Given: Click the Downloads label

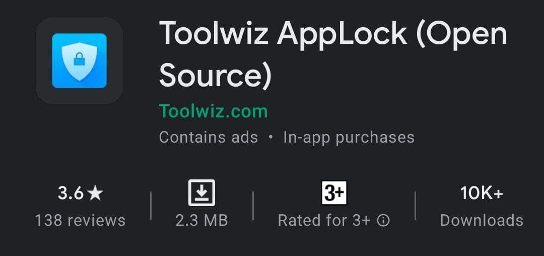Looking at the screenshot, I should 482,220.
